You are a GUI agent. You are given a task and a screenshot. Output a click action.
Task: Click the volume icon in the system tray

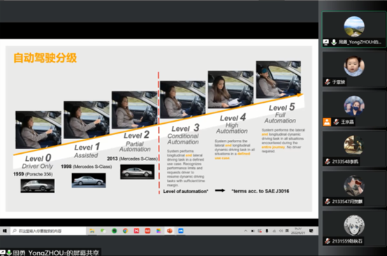(x=281, y=231)
